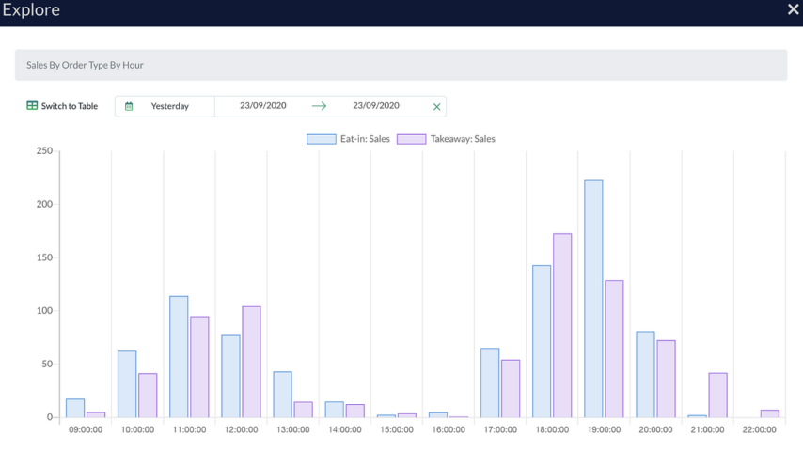Select the 19:00:00 Takeaway sales bar
Screen dimensions: 803x451
point(614,349)
